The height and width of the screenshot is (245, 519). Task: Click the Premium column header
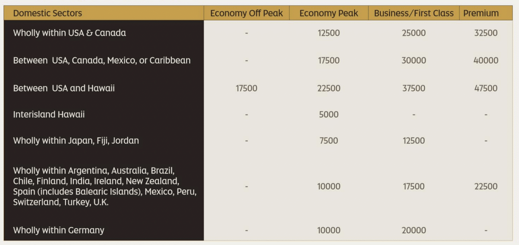(x=481, y=13)
